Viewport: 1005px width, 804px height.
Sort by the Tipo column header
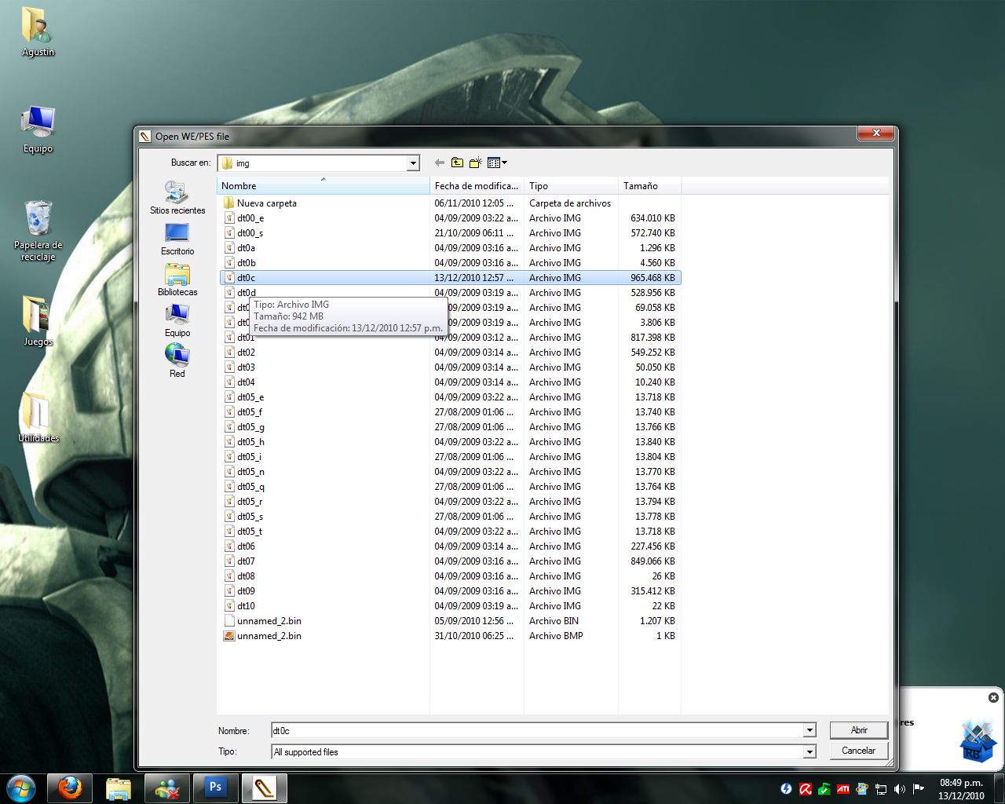571,186
